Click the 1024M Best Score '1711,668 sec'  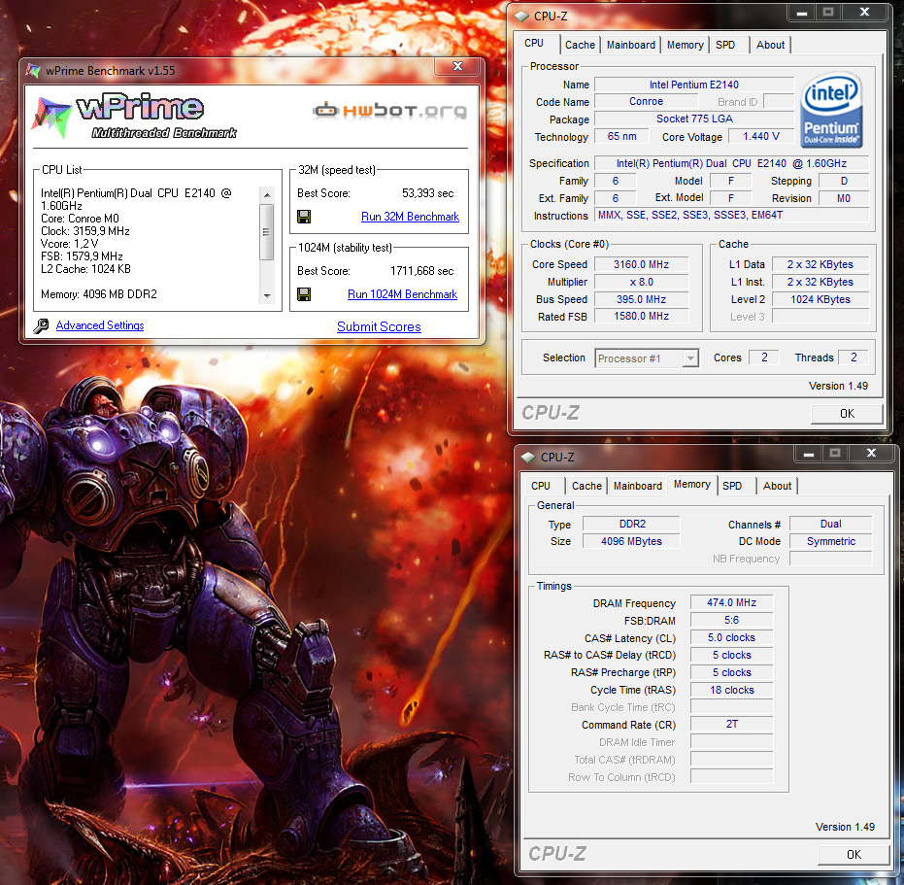click(x=422, y=271)
